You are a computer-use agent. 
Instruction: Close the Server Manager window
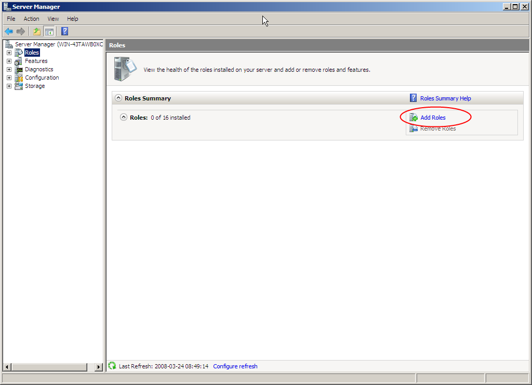click(525, 6)
